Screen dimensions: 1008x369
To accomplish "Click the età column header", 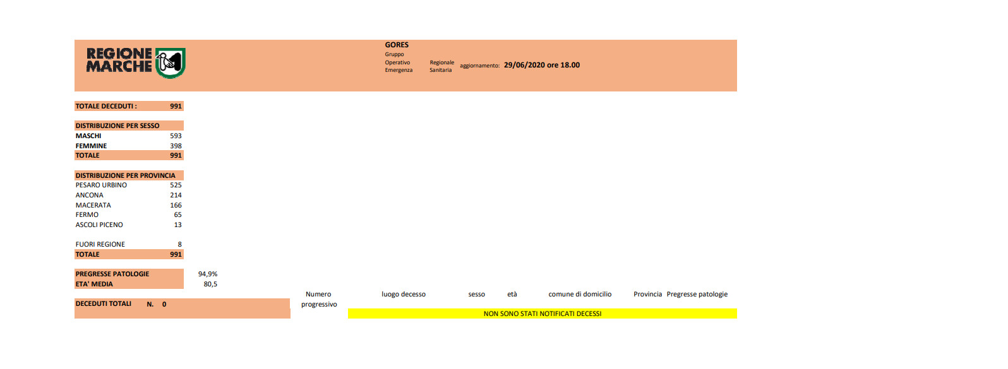I will (512, 294).
